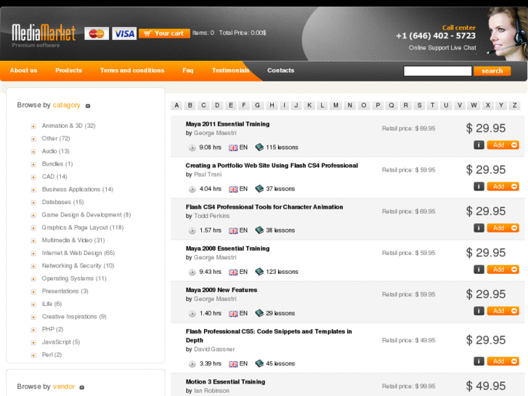Open Multimedia & Video (31) category

coord(73,241)
